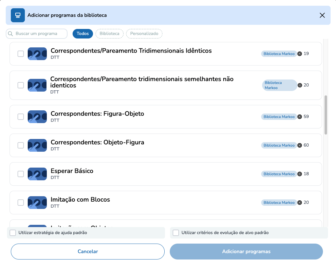Click the Correspondentes: Figura-Objeto program icon
This screenshot has height=263, width=336.
[37, 117]
